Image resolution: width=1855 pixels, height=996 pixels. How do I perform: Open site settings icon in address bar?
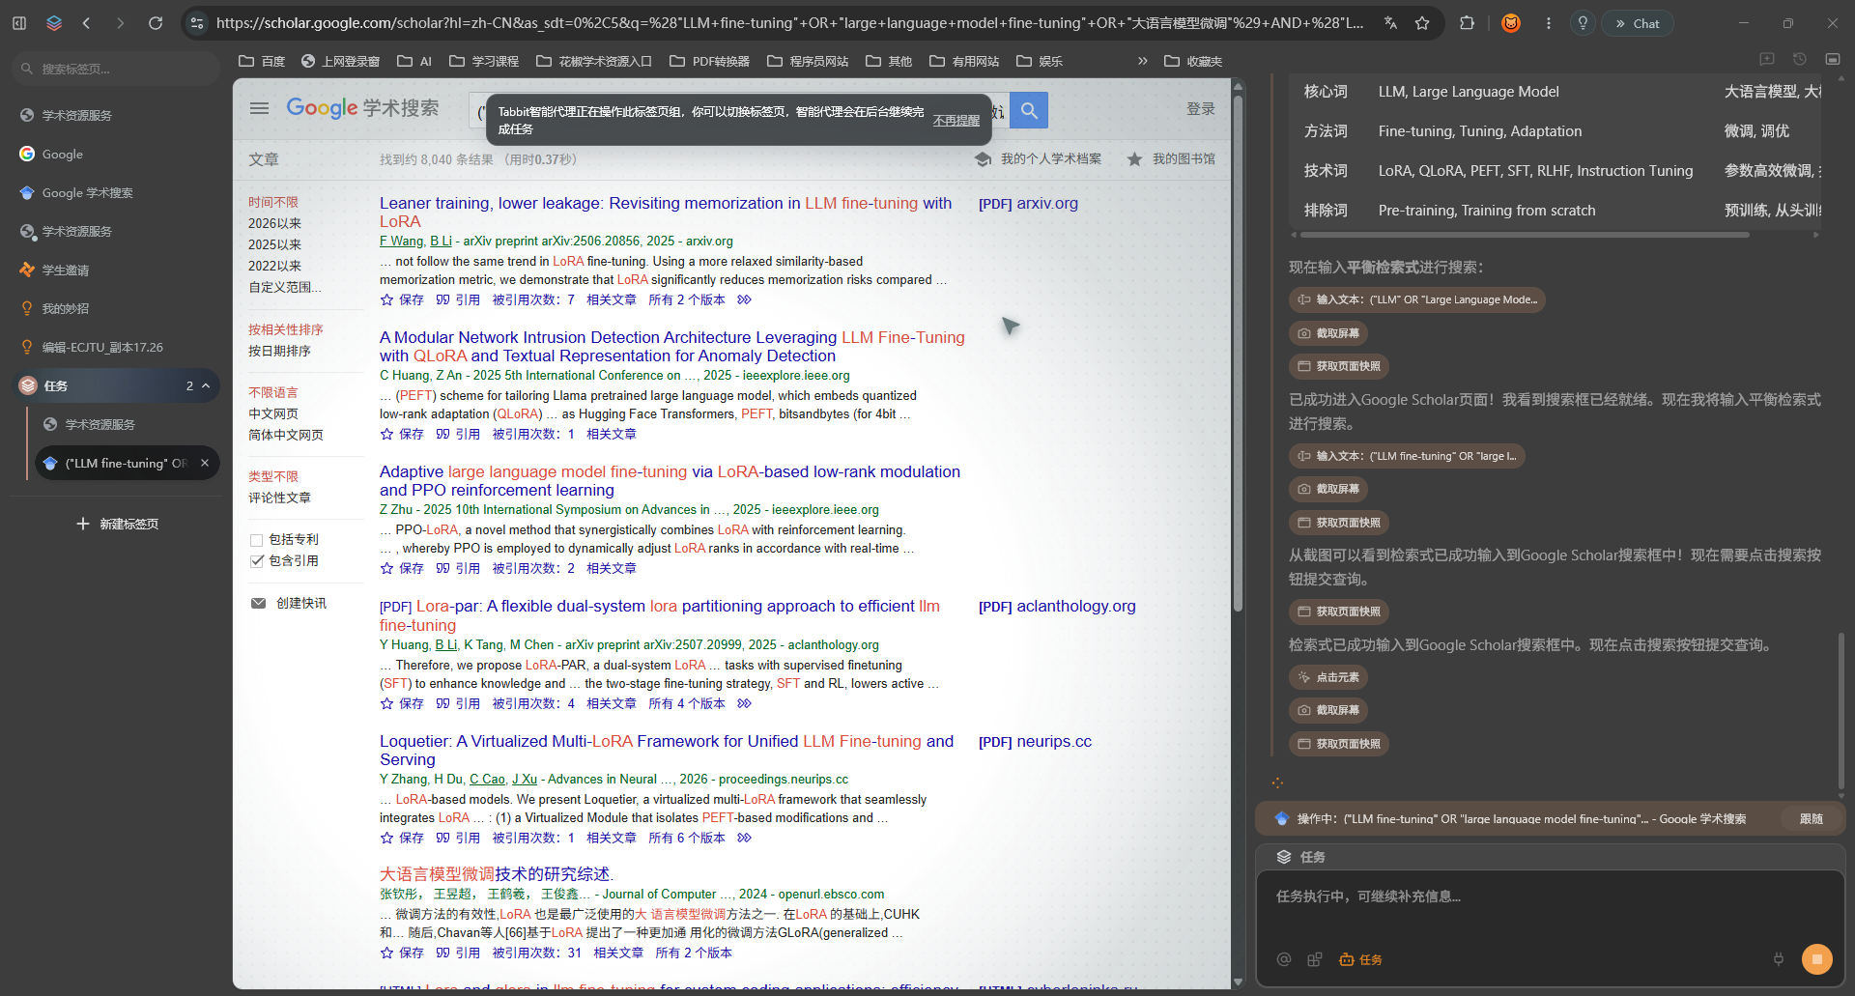pos(197,23)
